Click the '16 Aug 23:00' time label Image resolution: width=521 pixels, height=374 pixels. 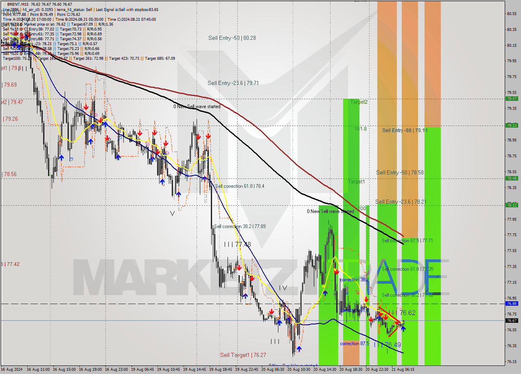tap(116, 370)
